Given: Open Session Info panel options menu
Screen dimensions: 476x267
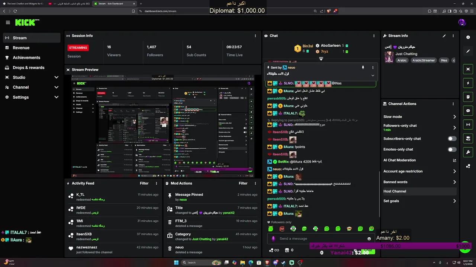Looking at the screenshot, I should pos(255,36).
